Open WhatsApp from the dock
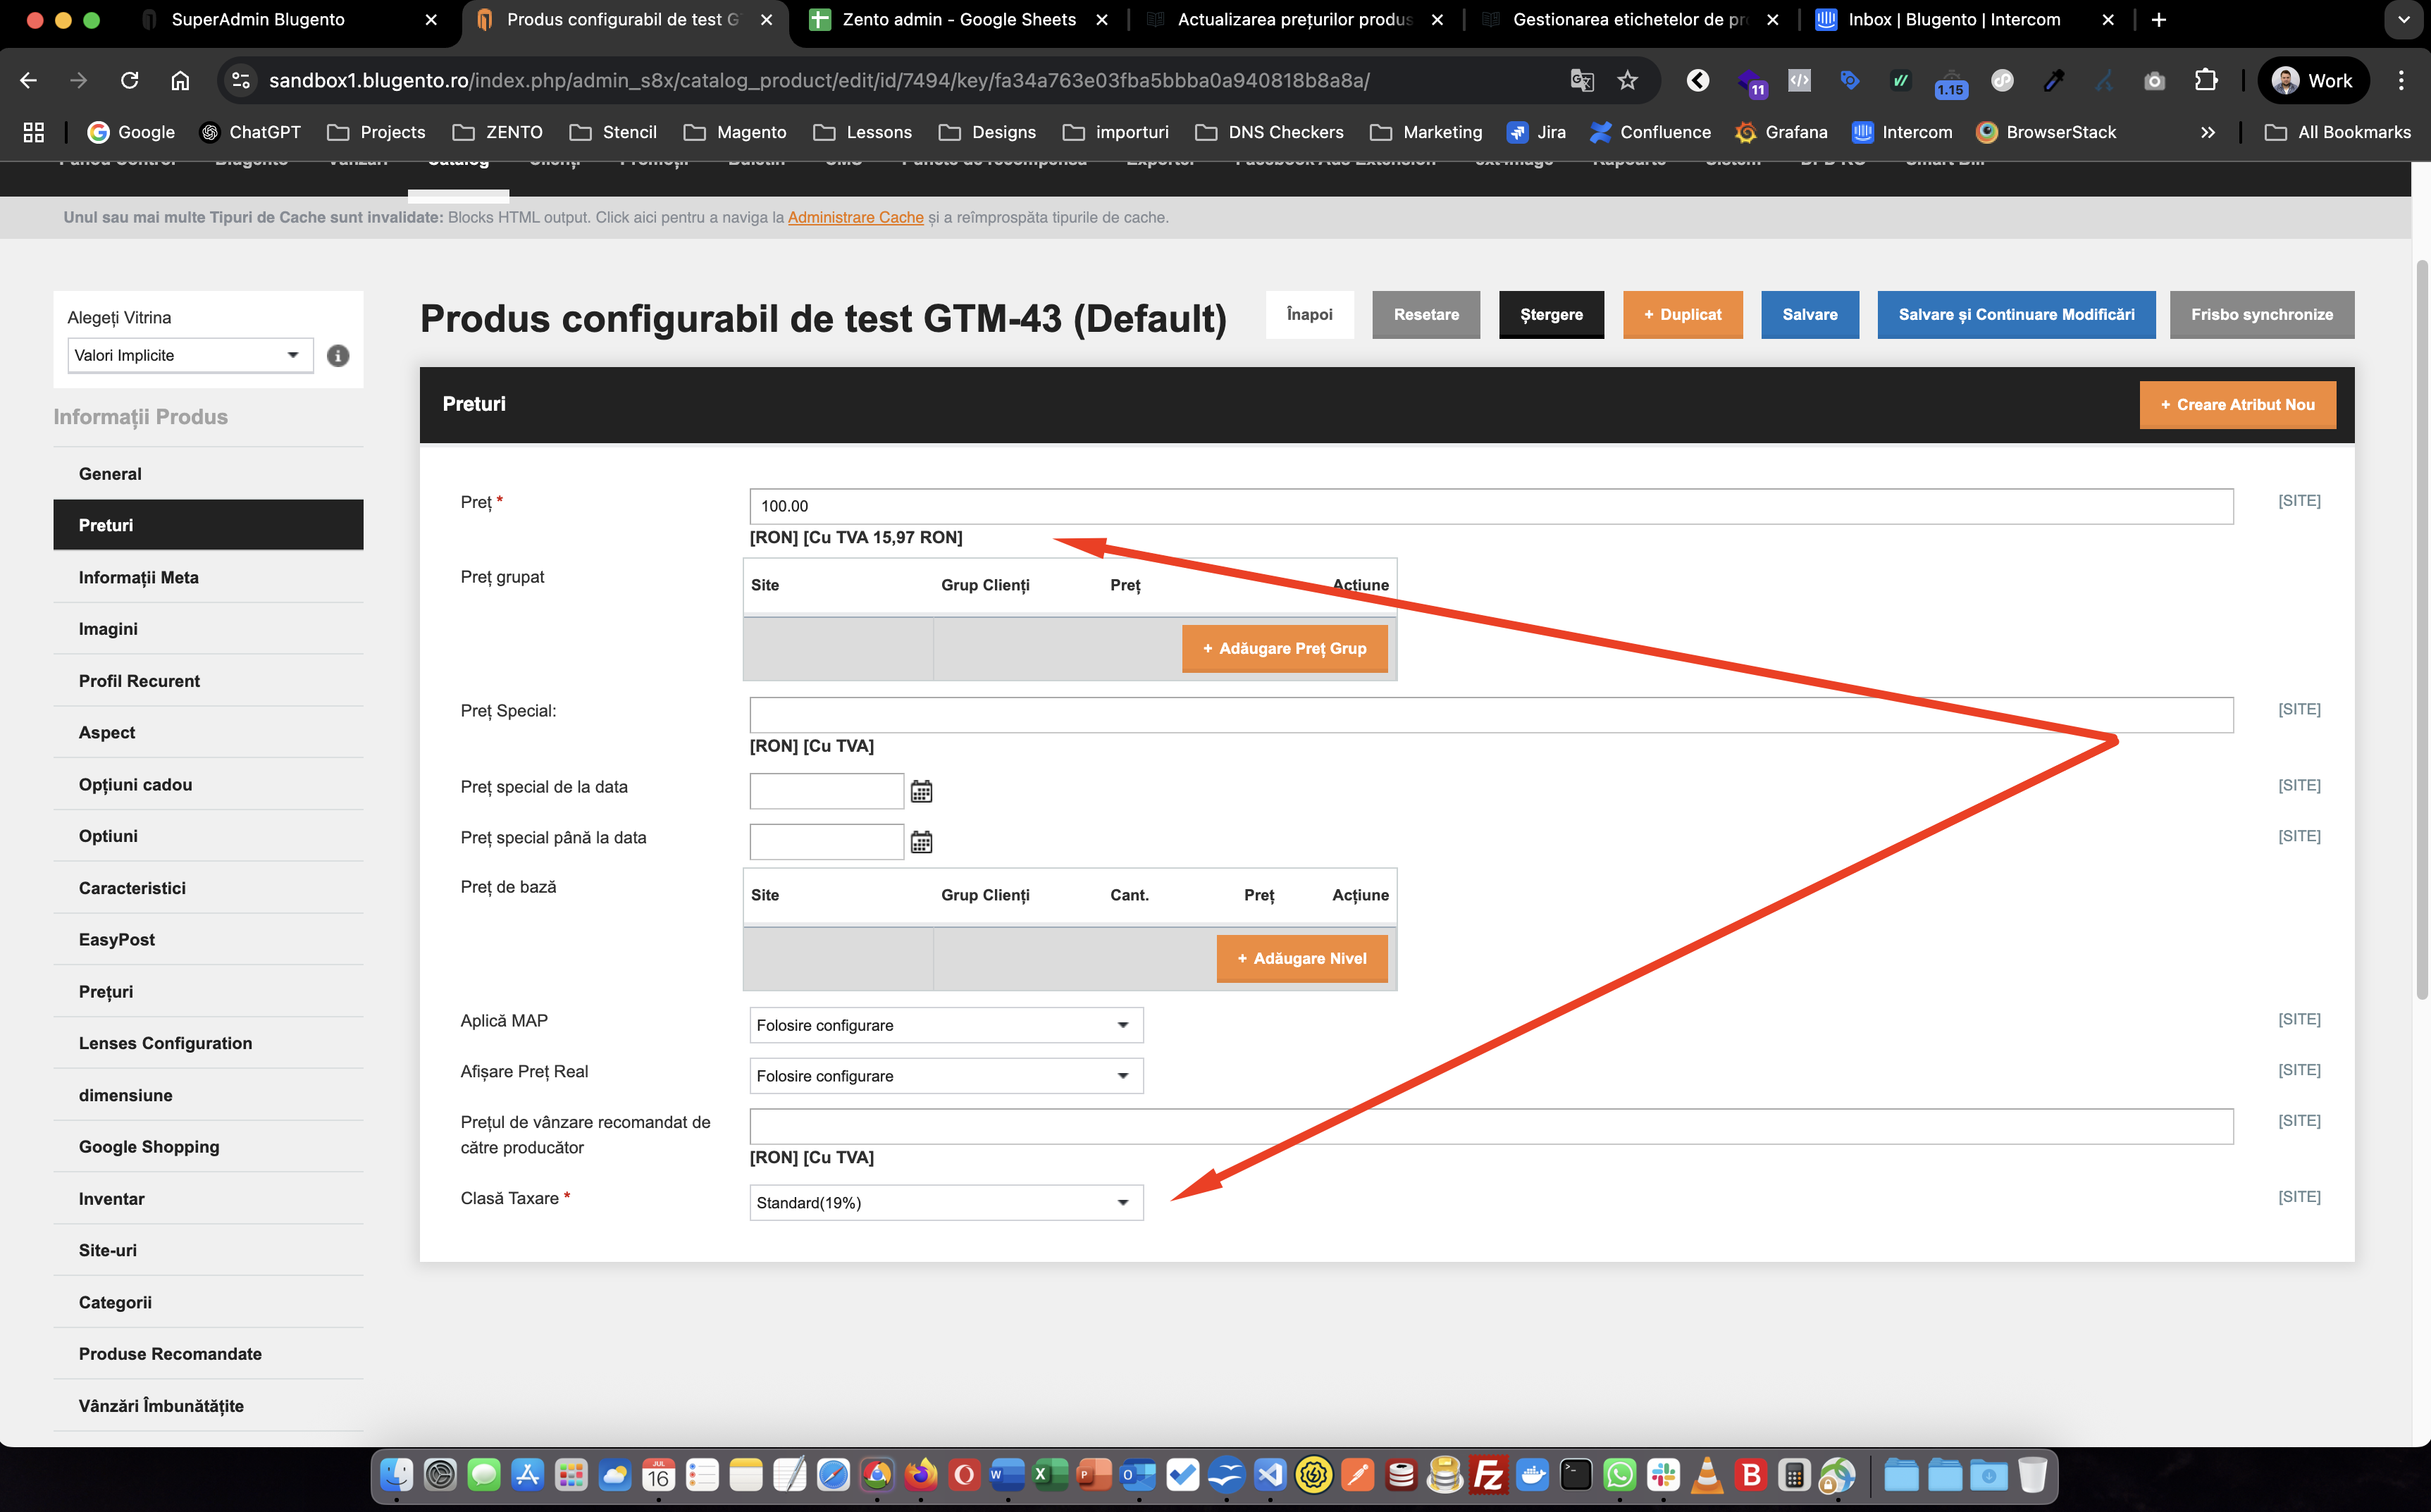Image resolution: width=2431 pixels, height=1512 pixels. (x=1620, y=1475)
